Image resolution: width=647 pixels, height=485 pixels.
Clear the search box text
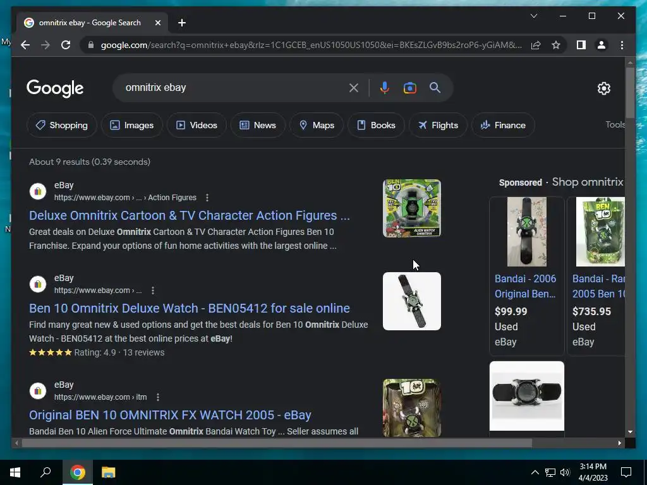coord(354,88)
